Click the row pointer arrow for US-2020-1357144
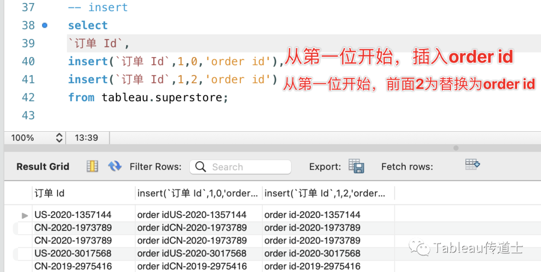541x272 pixels. (x=25, y=215)
